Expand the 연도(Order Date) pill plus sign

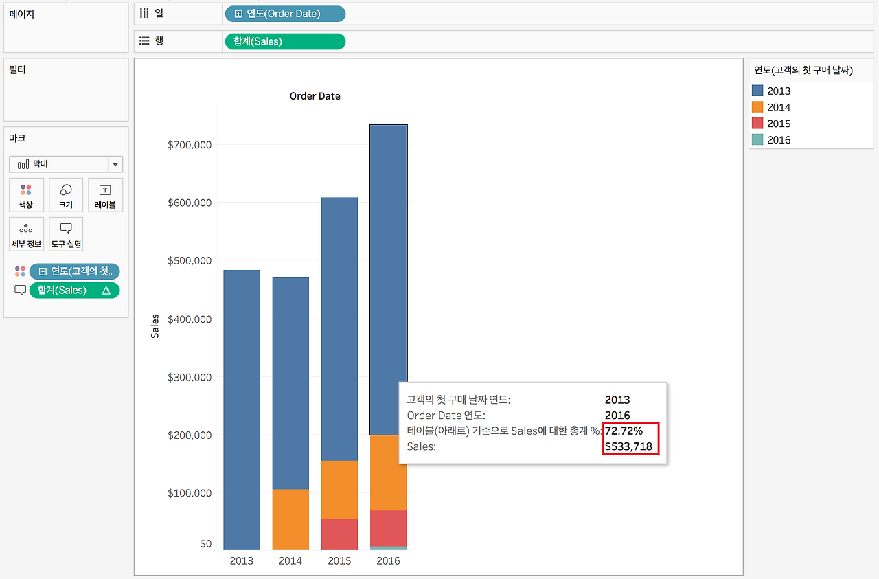point(238,14)
